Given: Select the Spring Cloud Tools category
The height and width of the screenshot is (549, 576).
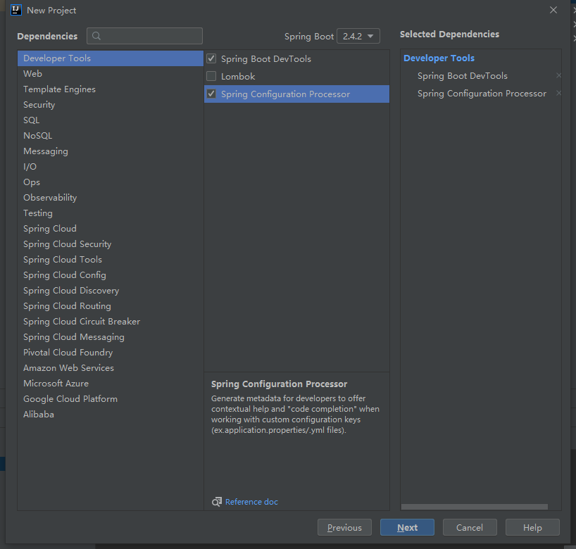Looking at the screenshot, I should pos(111,259).
